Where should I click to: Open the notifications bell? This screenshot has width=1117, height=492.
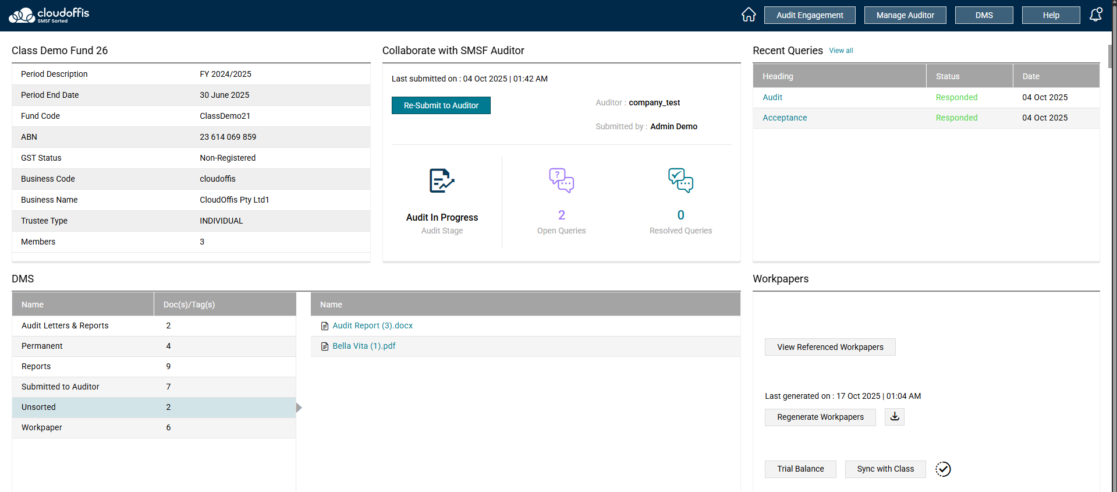(x=1095, y=15)
